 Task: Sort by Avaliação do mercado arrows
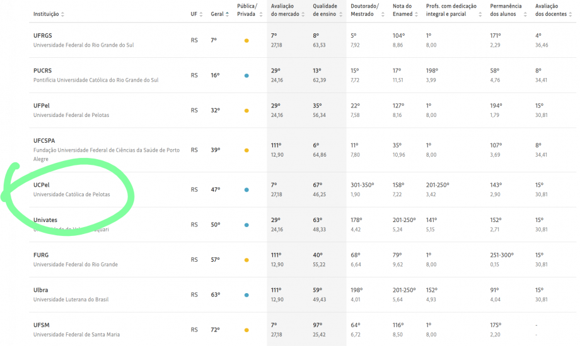point(303,14)
